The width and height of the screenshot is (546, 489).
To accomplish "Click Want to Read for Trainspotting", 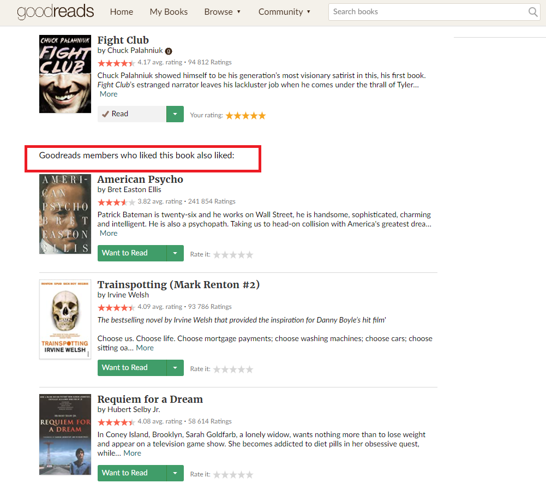I will coord(132,368).
